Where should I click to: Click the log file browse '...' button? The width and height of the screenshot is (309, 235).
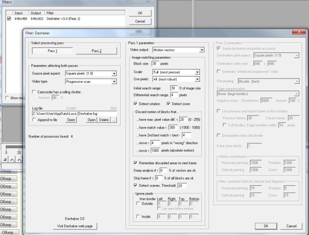click(x=114, y=119)
